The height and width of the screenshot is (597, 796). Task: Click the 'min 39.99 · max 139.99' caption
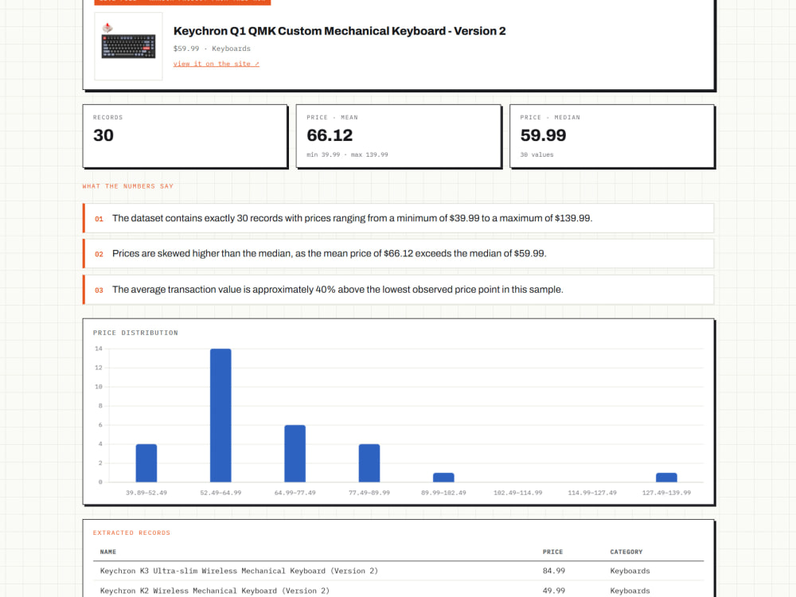tap(347, 154)
